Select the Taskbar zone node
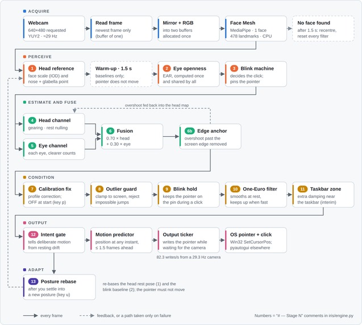The height and width of the screenshot is (325, 362). click(x=323, y=195)
